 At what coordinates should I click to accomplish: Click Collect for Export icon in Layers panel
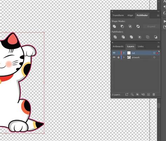[127, 94]
